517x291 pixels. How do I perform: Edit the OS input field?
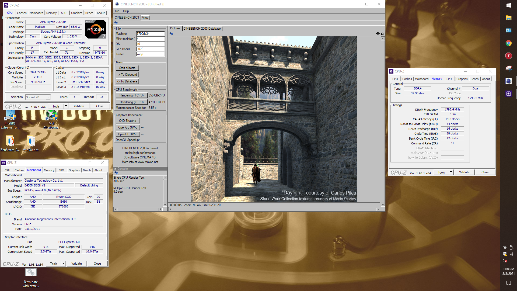(x=150, y=44)
